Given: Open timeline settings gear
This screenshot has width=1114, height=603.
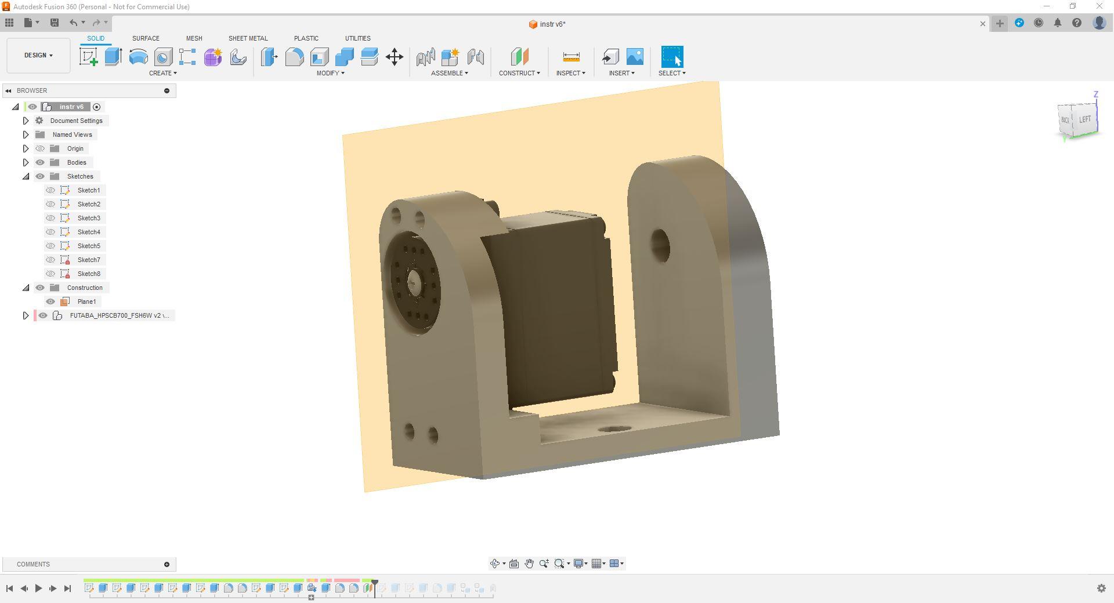Looking at the screenshot, I should [x=1101, y=588].
